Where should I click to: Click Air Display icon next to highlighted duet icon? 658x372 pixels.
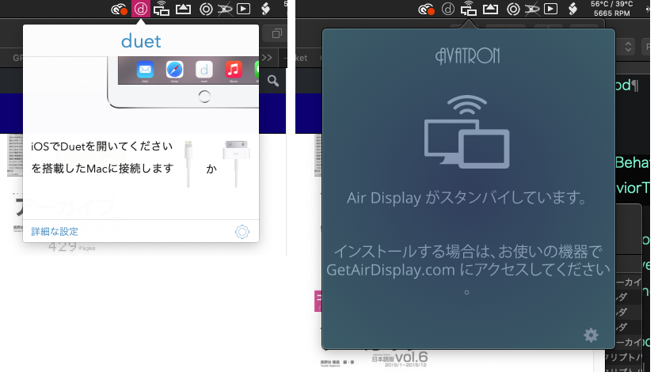162,9
